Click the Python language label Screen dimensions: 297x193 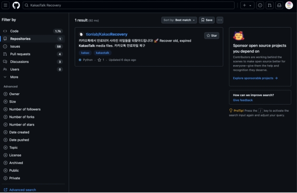click(86, 60)
